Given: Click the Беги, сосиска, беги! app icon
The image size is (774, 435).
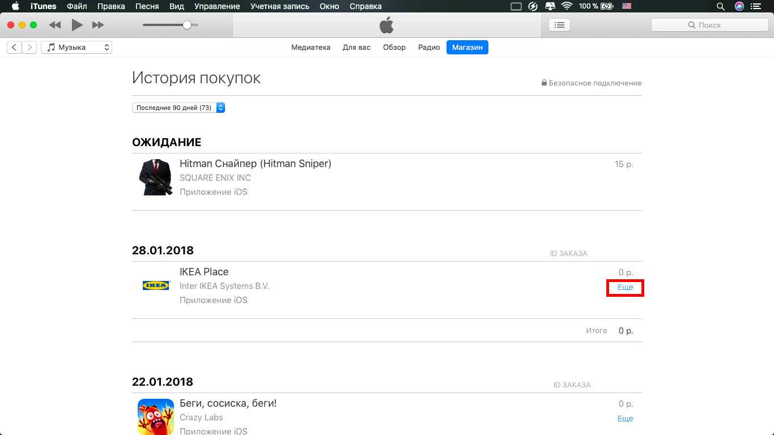Looking at the screenshot, I should pyautogui.click(x=156, y=417).
